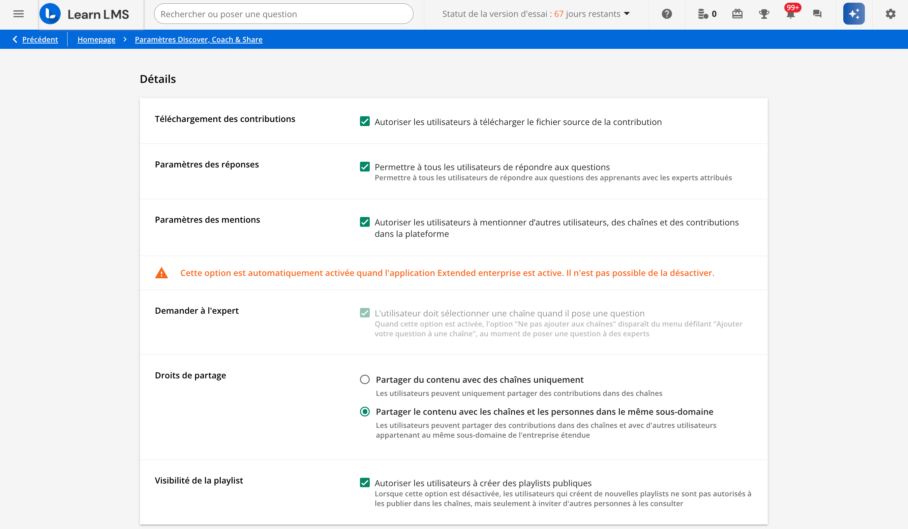
Task: Go back via Précédent link
Action: 40,39
